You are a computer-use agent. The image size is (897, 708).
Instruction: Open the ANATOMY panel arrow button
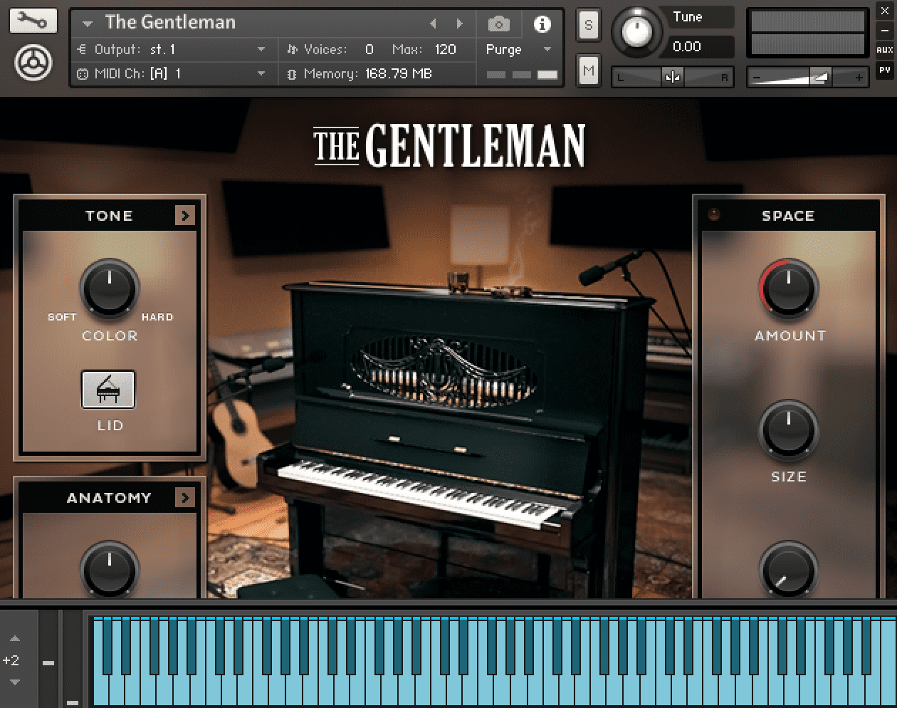click(x=184, y=497)
